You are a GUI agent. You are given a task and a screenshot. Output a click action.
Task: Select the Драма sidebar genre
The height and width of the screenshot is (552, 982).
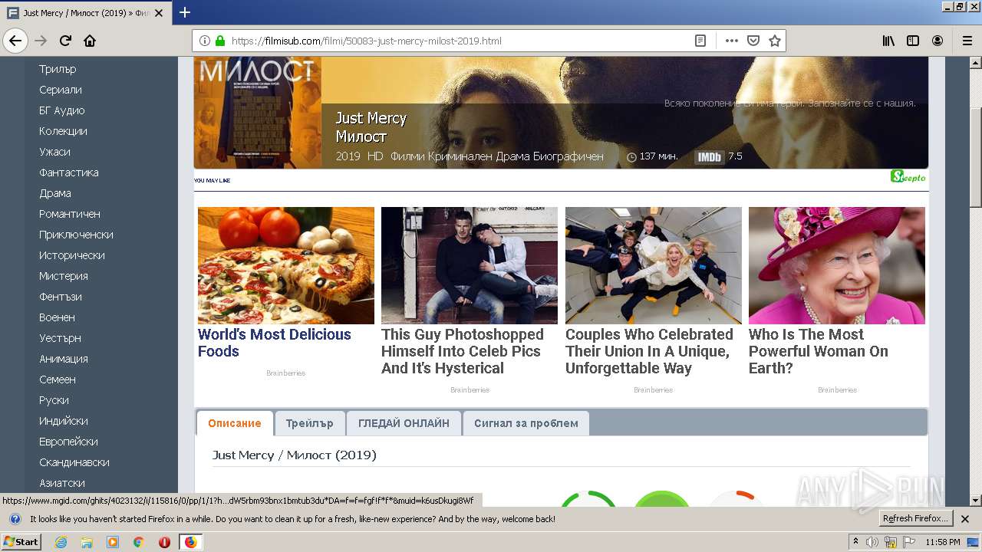(55, 193)
